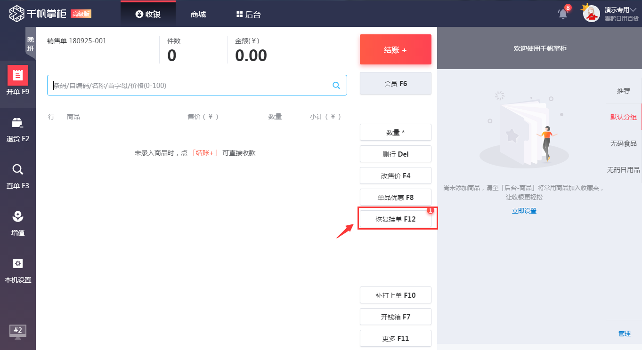Screen dimensions: 642x350
Task: Switch to the 后台 tab
Action: pos(248,14)
